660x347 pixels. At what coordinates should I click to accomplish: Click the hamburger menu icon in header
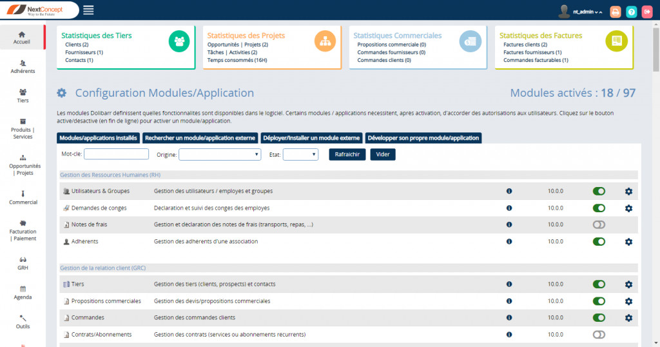tap(88, 10)
